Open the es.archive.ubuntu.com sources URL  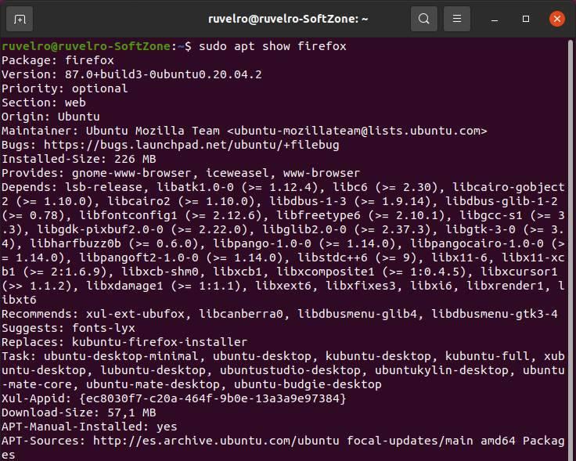point(216,440)
